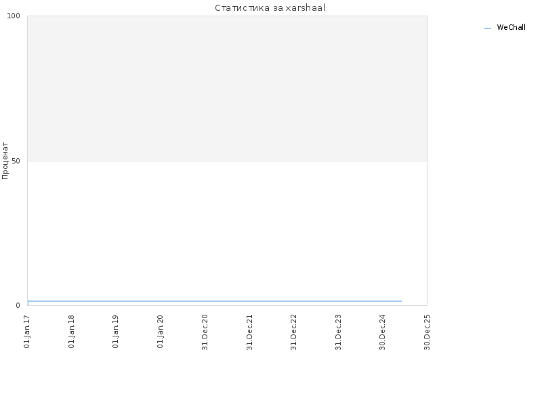The width and height of the screenshot is (542, 407).
Task: Click the blue WeChall data line
Action: (x=214, y=301)
